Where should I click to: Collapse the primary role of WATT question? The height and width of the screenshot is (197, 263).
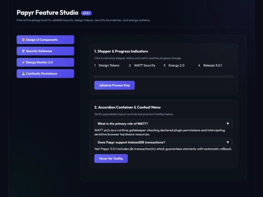[163, 124]
